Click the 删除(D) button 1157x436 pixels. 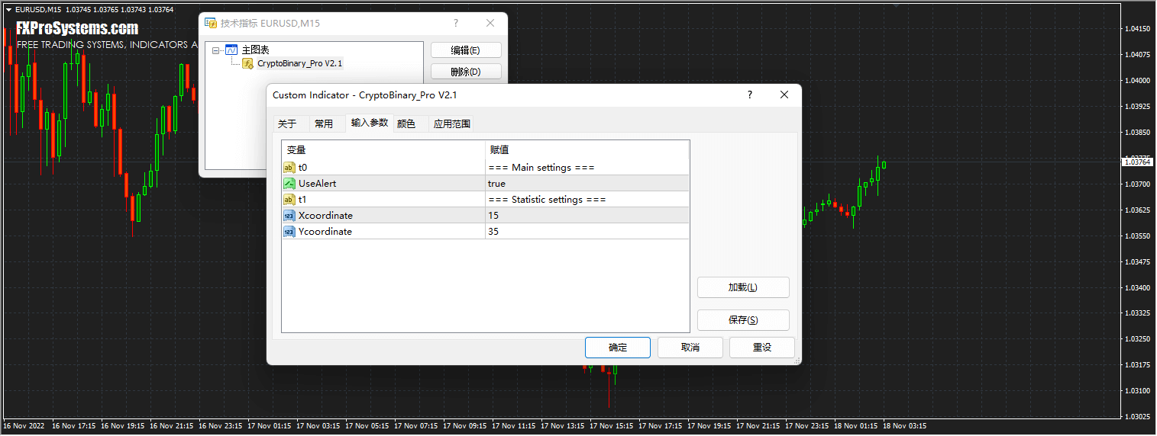(466, 72)
